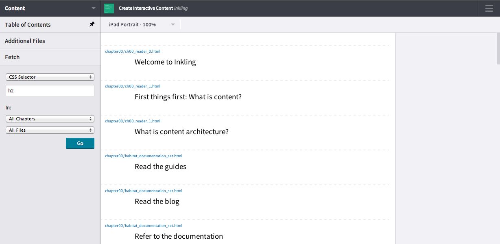500x244 pixels.
Task: Click the h2 selector input field
Action: [50, 90]
